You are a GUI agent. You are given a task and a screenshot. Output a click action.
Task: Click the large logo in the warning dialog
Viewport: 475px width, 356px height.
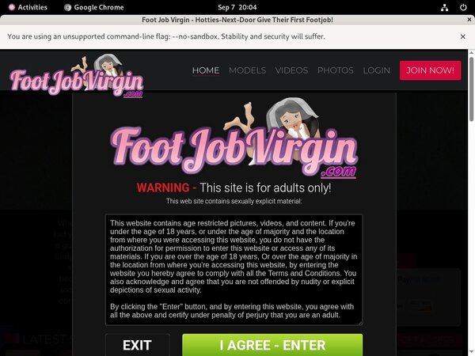click(234, 141)
